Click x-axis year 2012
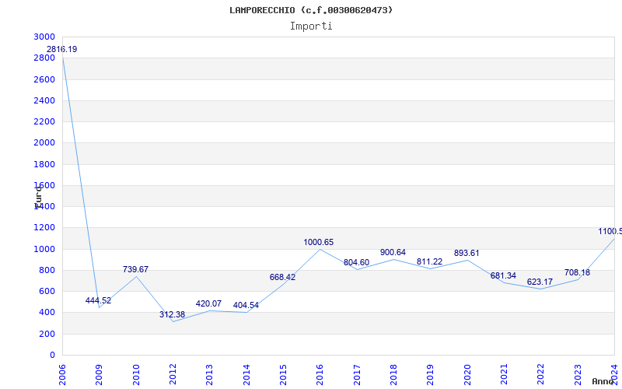Screen dimensions: 622x389 tap(173, 374)
